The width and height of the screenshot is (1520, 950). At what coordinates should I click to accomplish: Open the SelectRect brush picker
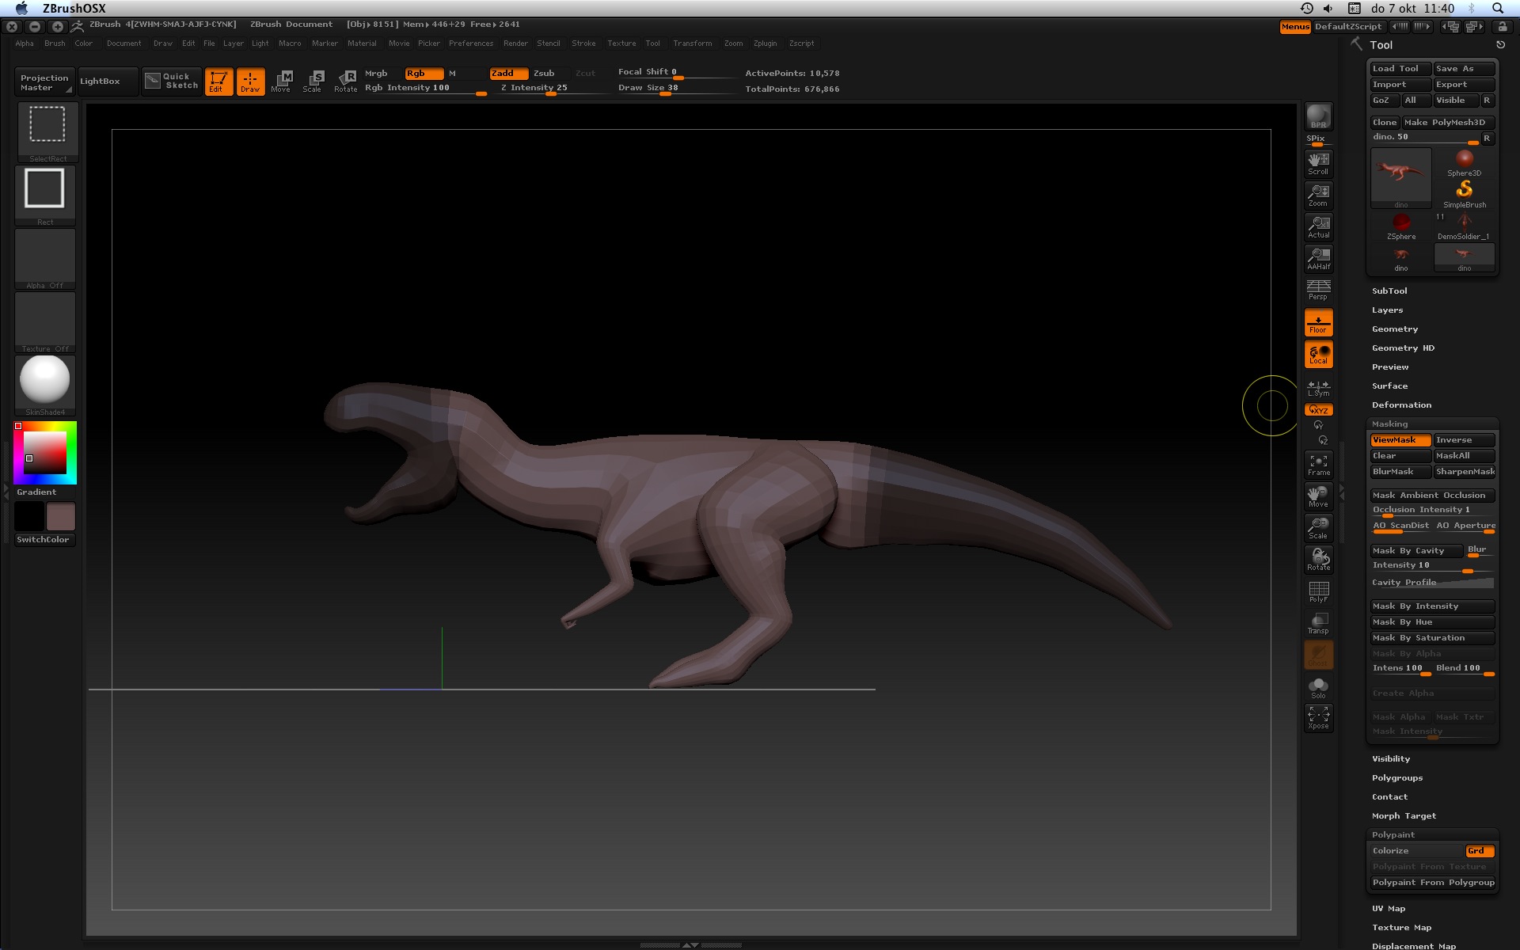point(47,131)
